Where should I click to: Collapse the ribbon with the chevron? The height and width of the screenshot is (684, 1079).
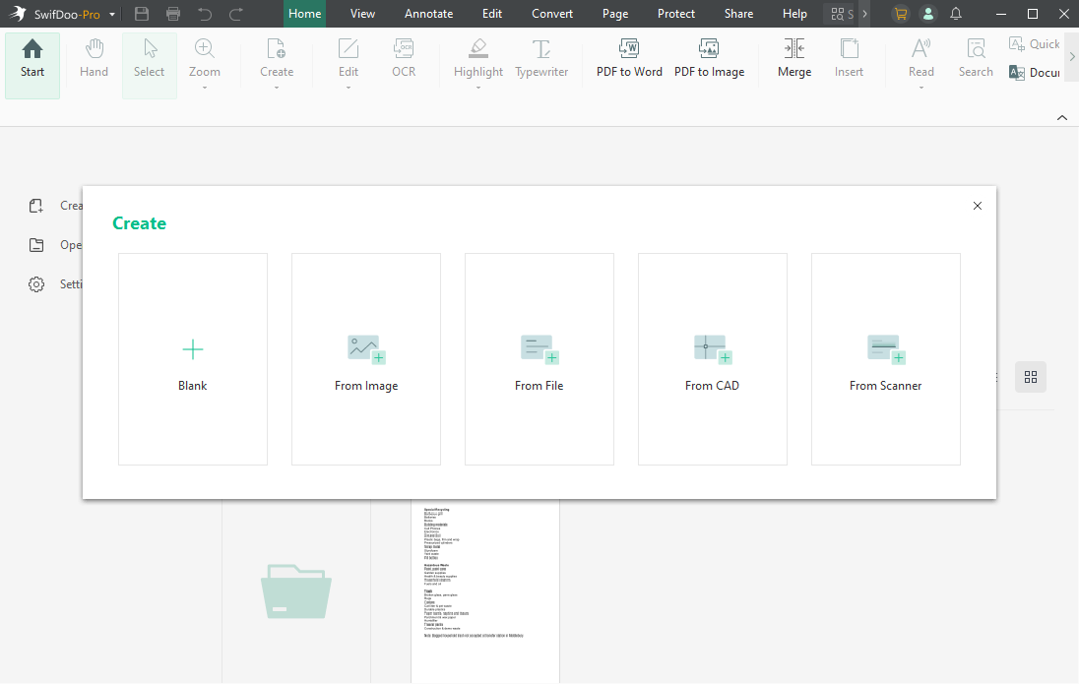(x=1062, y=117)
